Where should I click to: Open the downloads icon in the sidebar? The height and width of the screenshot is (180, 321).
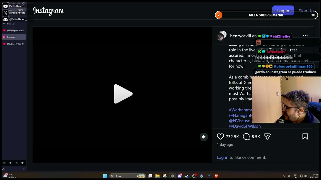[3, 169]
